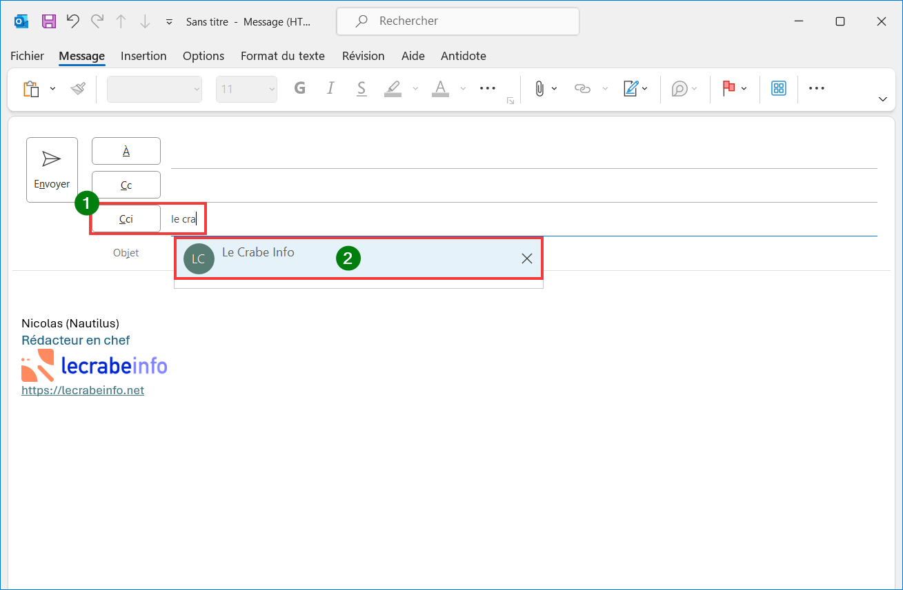This screenshot has height=590, width=903.
Task: Click the Cci field containing "le cra"
Action: pos(524,219)
